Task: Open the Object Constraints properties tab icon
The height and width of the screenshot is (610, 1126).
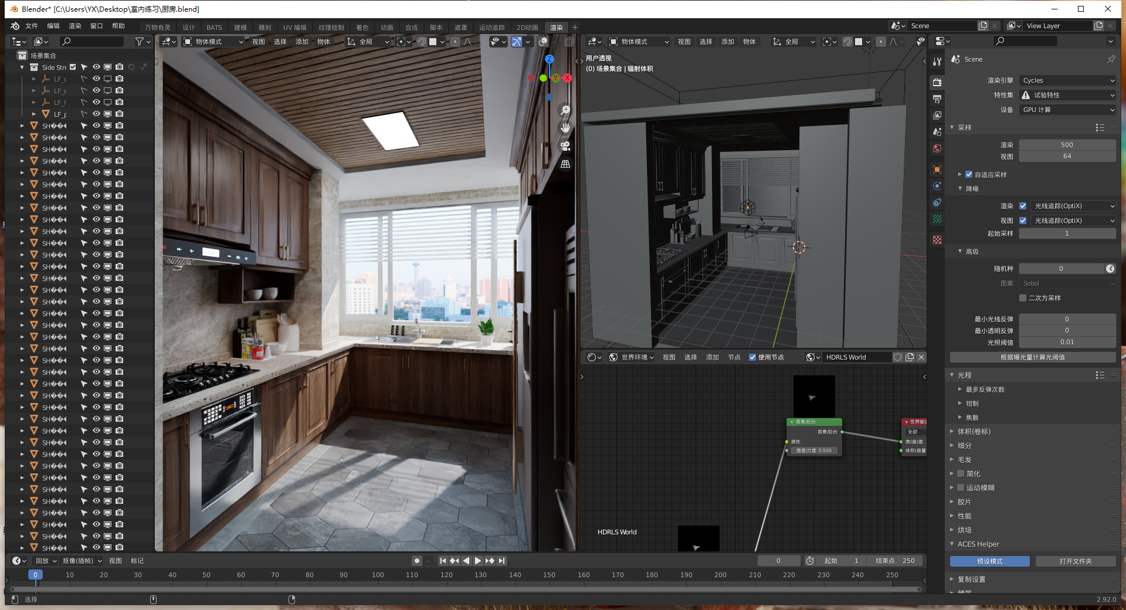Action: pos(937,202)
